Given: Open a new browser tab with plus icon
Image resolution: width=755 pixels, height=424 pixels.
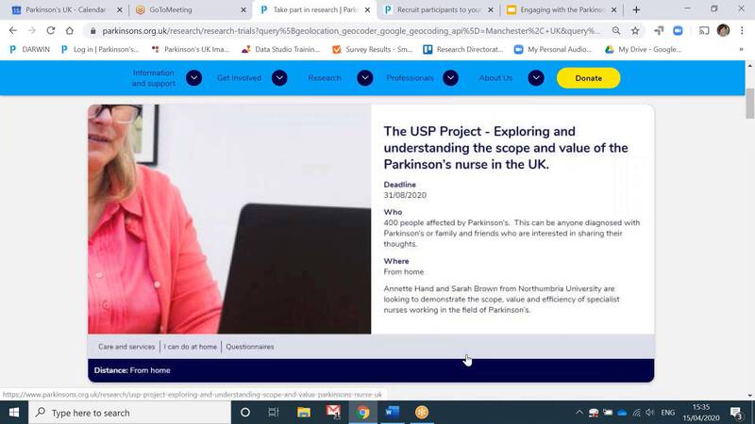Looking at the screenshot, I should tap(636, 9).
